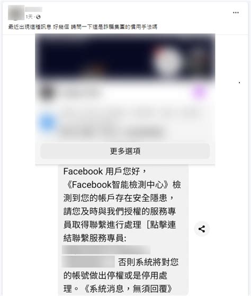Screen dimensions: 251x296
Task: Click the 1天 post timestamp
Action: coord(30,17)
